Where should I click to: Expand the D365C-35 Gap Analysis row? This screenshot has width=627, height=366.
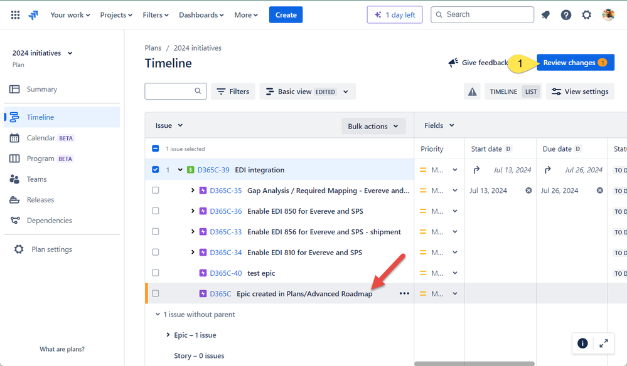[193, 191]
